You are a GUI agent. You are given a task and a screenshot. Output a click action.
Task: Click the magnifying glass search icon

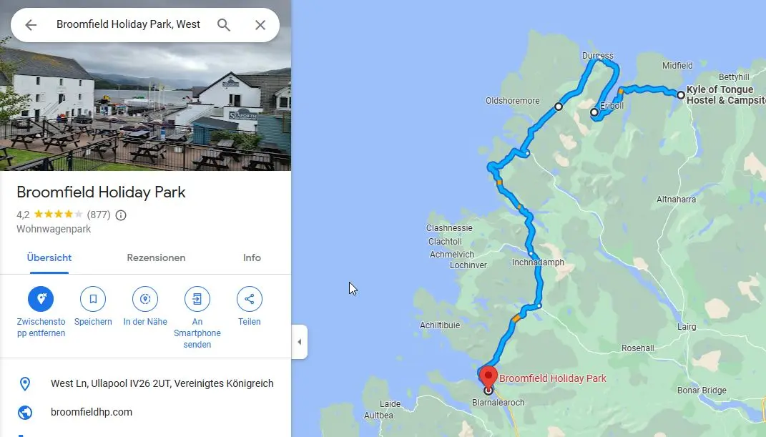pyautogui.click(x=224, y=25)
